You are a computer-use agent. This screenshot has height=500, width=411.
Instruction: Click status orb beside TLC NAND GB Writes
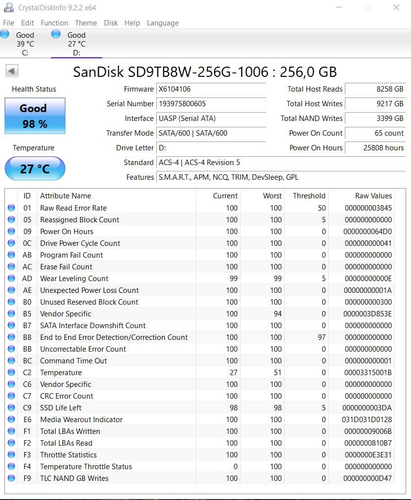click(x=11, y=478)
